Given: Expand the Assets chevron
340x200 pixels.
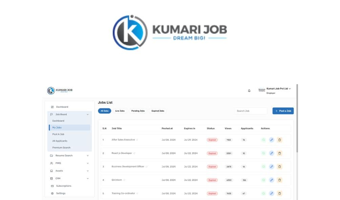Looking at the screenshot, I should (88, 171).
